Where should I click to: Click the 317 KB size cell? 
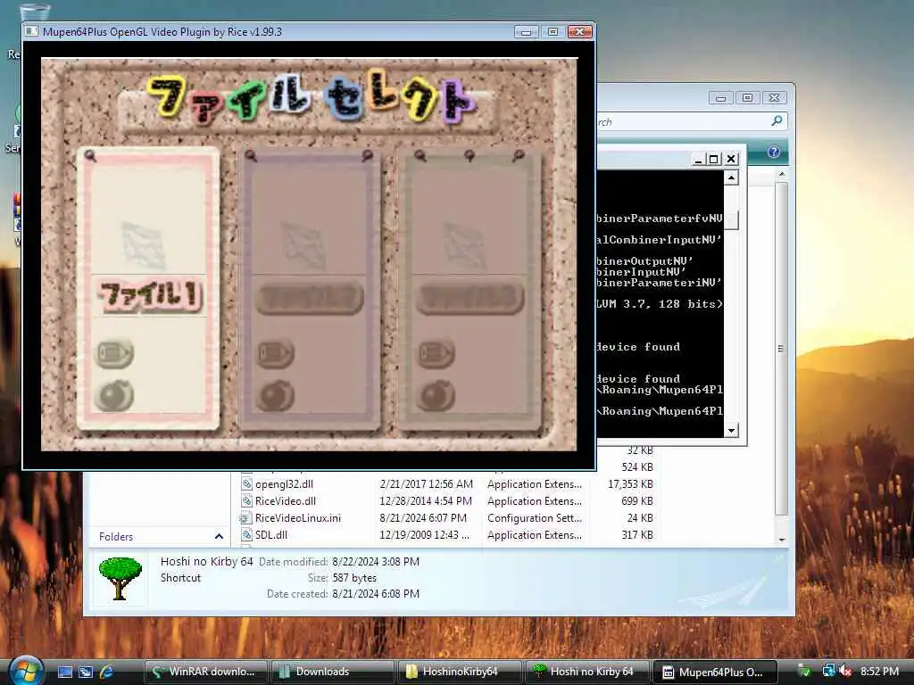pyautogui.click(x=637, y=535)
